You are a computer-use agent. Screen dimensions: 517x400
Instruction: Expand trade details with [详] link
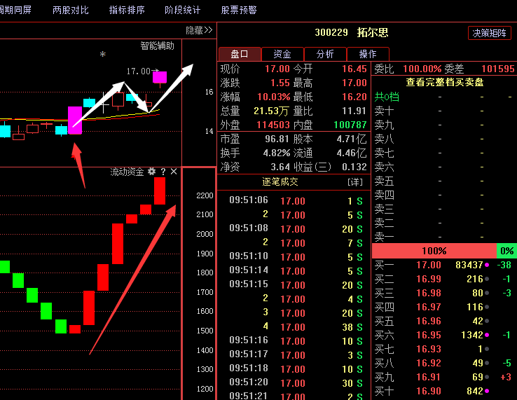355,182
